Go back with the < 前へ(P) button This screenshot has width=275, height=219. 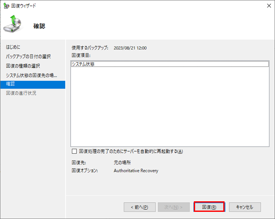click(x=140, y=207)
